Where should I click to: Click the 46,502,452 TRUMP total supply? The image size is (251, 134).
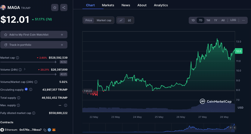[x=54, y=98]
